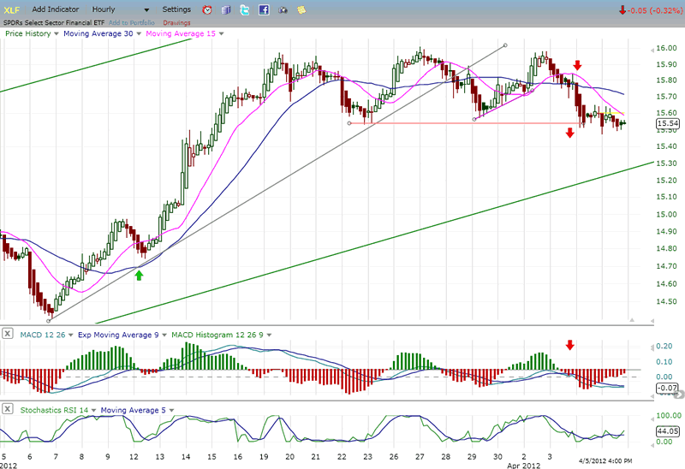Click the alarm clock alert icon

(207, 9)
